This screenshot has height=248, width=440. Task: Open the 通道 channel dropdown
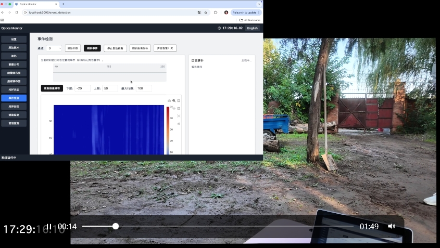coord(54,48)
